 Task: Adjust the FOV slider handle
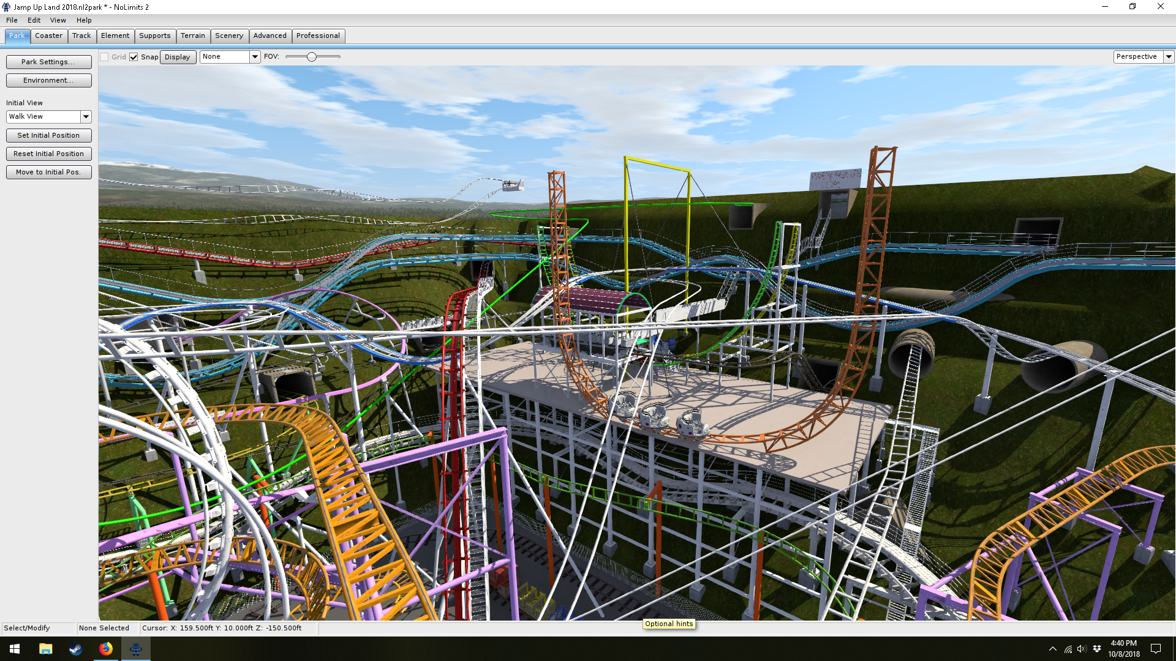312,57
